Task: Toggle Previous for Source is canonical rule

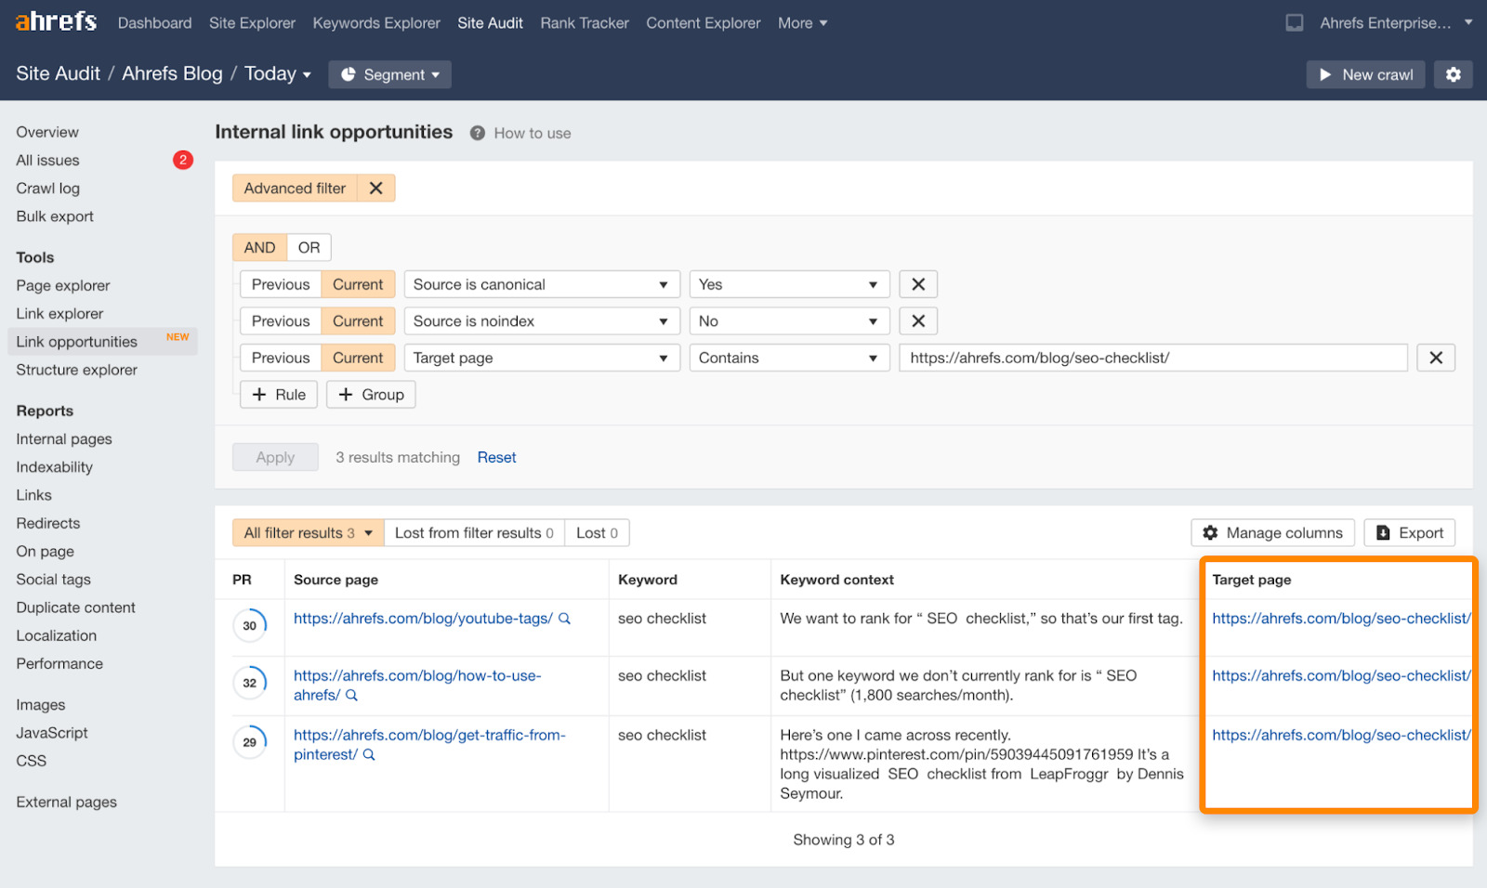Action: tap(281, 284)
